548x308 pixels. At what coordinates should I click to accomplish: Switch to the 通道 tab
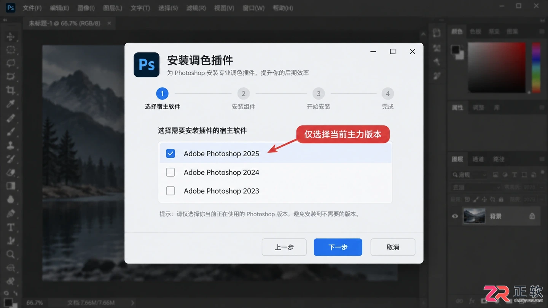478,159
